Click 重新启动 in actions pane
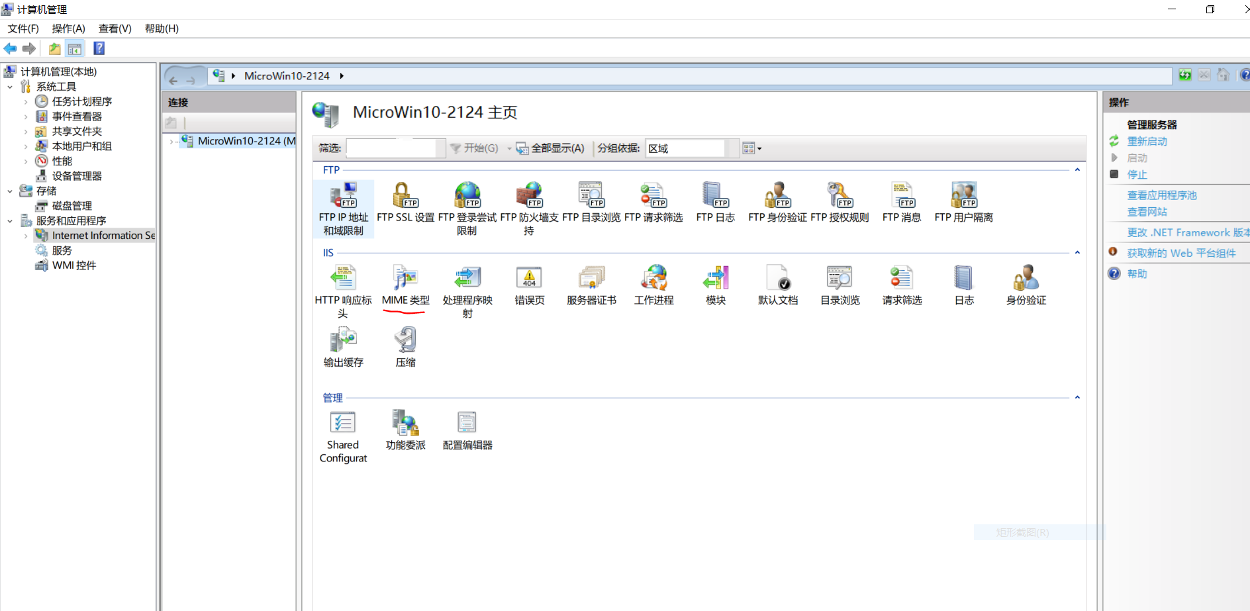 pos(1147,141)
